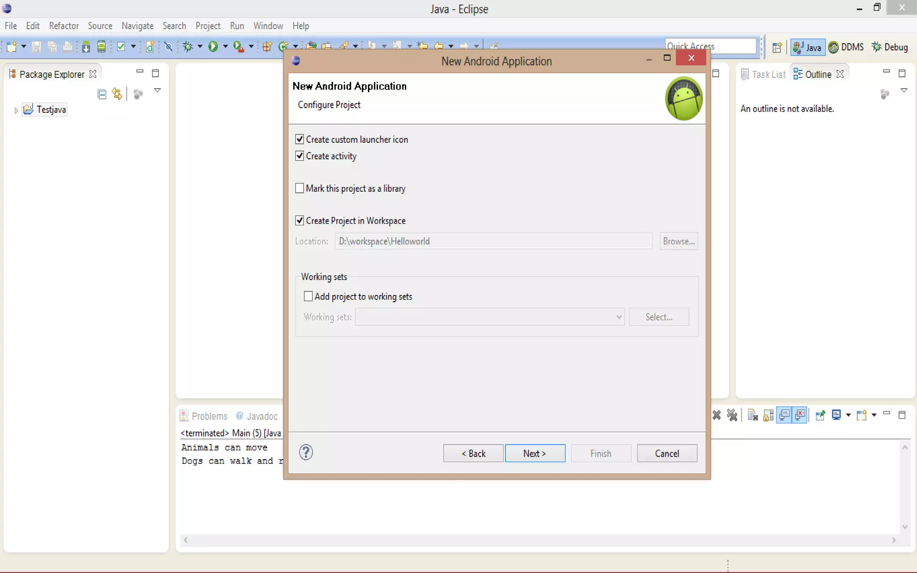This screenshot has height=573, width=917.
Task: Open the Working sets combo box
Action: point(490,317)
